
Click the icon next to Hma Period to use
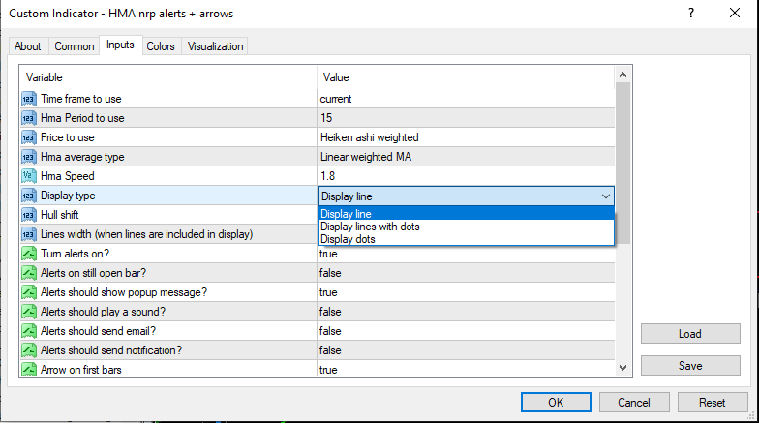pos(28,118)
